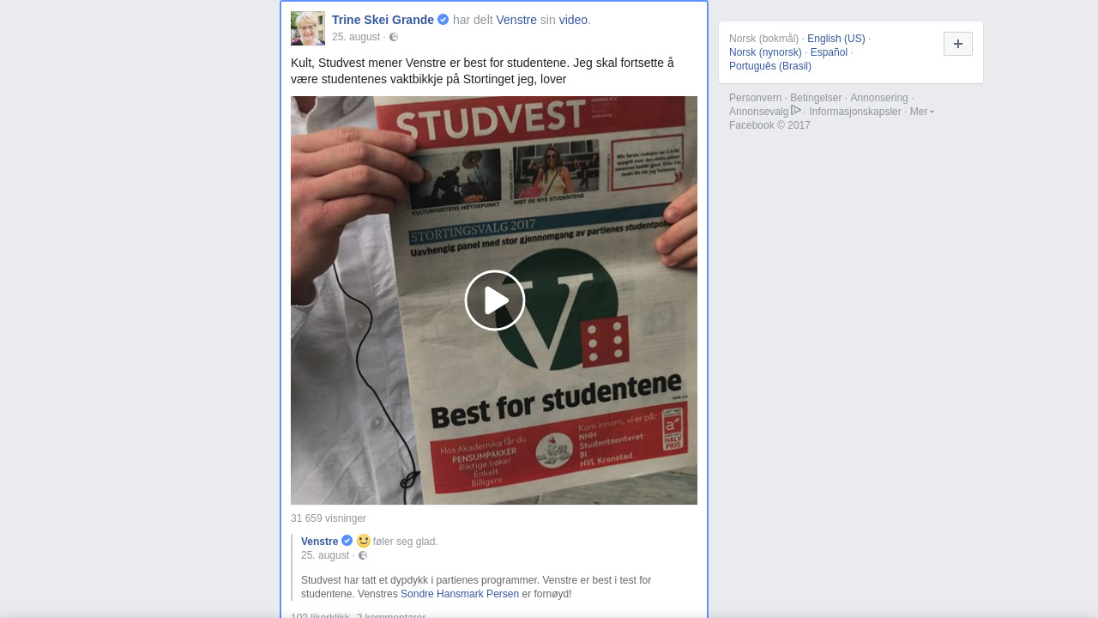The image size is (1098, 618).
Task: Open the Trine Skei Grande profile link
Action: (x=383, y=20)
